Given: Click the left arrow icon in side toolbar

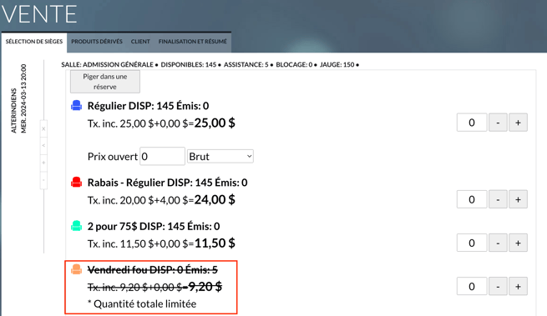Looking at the screenshot, I should tap(43, 146).
